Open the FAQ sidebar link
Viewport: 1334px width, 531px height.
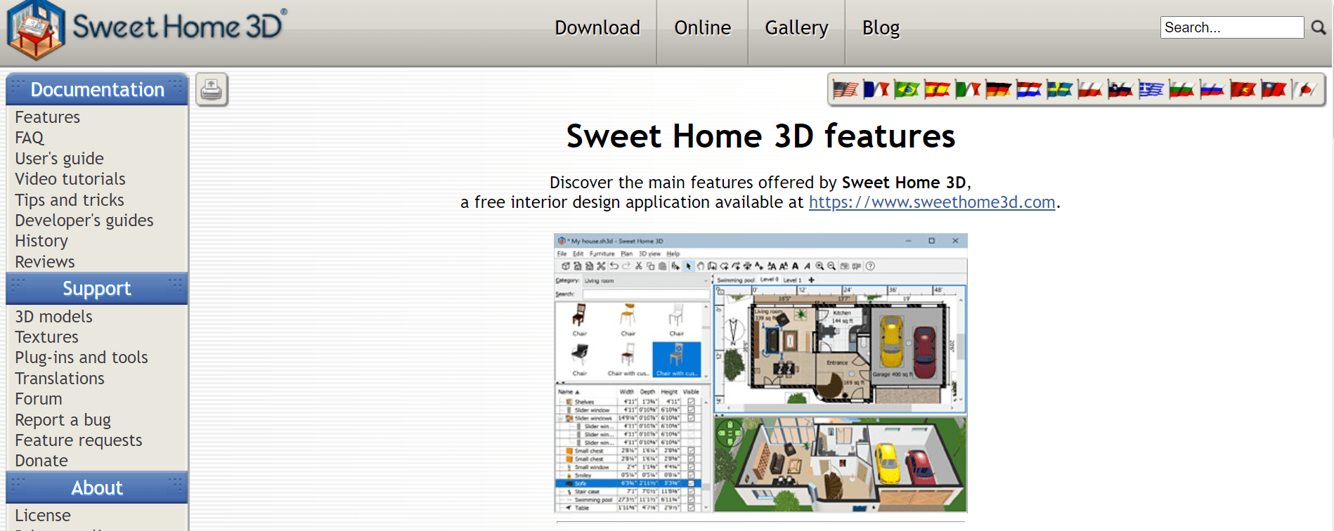pyautogui.click(x=30, y=138)
